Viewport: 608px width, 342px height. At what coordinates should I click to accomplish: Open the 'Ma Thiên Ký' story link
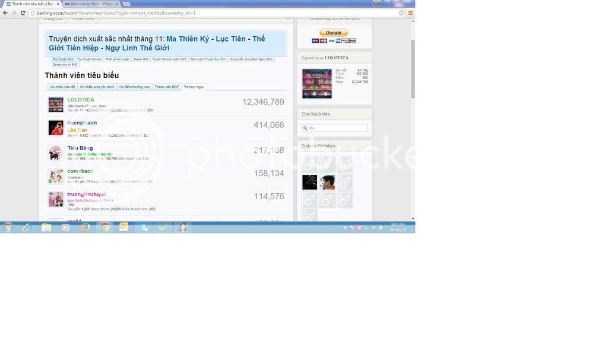tap(187, 39)
